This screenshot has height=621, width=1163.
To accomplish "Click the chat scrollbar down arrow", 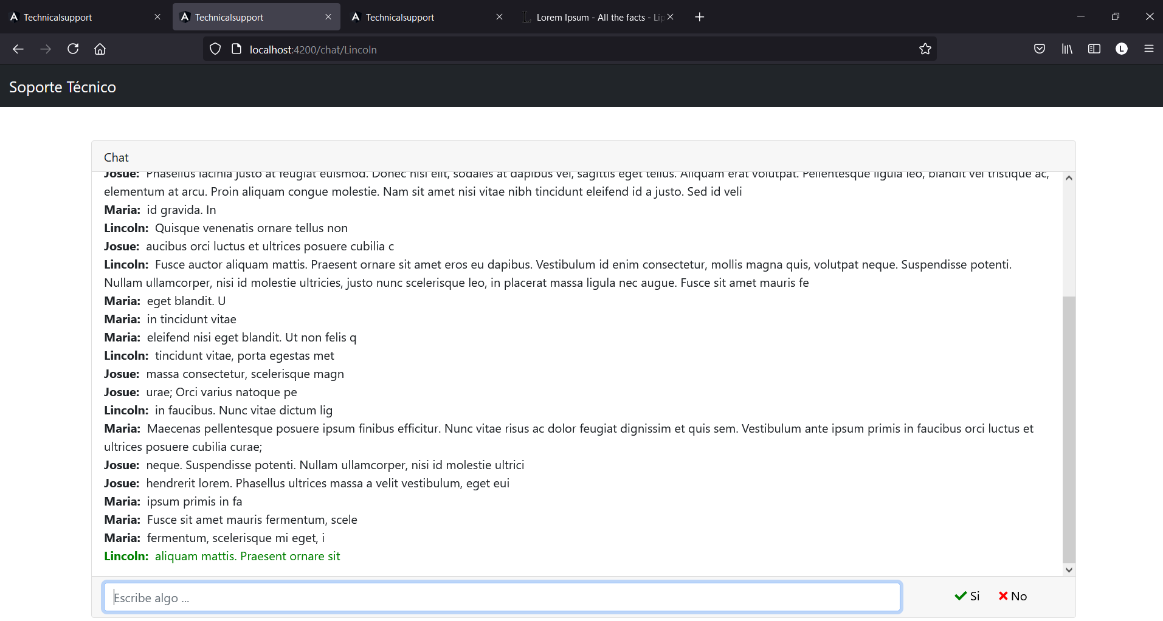I will tap(1069, 570).
